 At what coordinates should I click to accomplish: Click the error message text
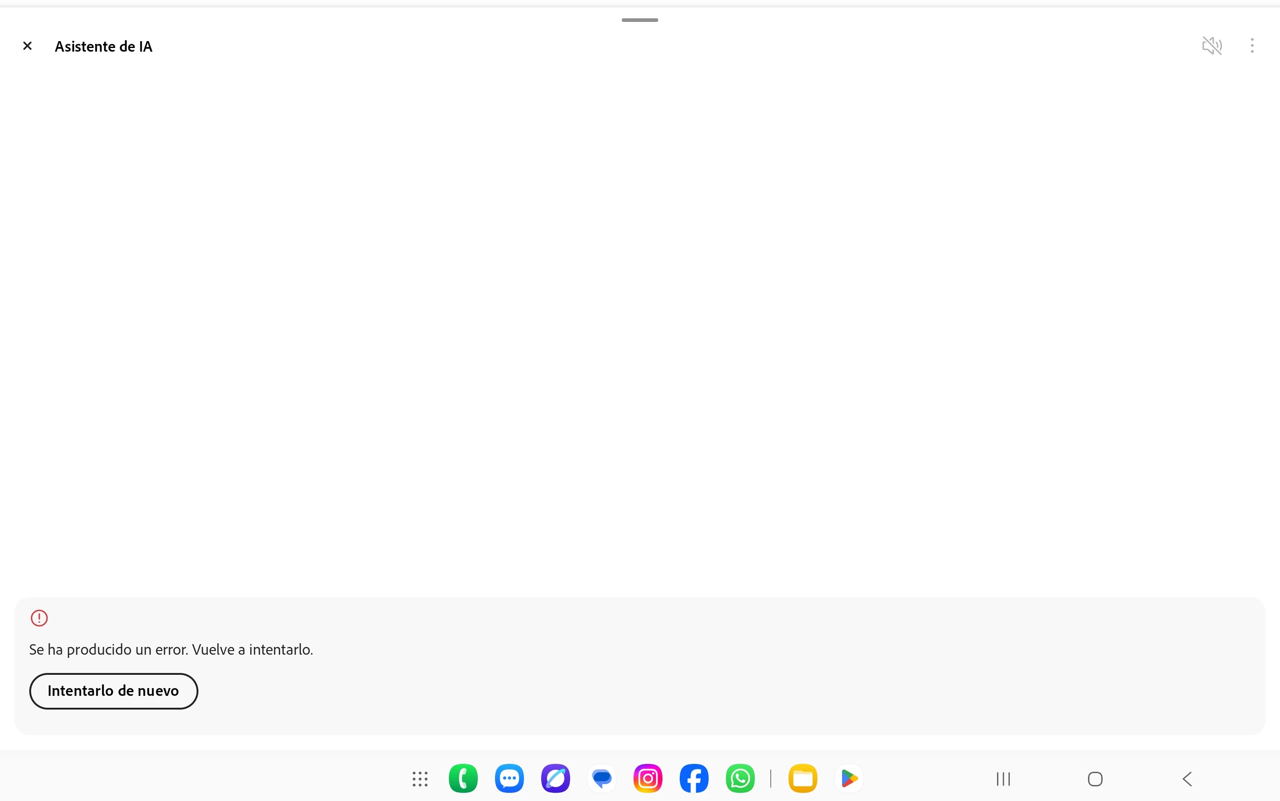(x=171, y=650)
